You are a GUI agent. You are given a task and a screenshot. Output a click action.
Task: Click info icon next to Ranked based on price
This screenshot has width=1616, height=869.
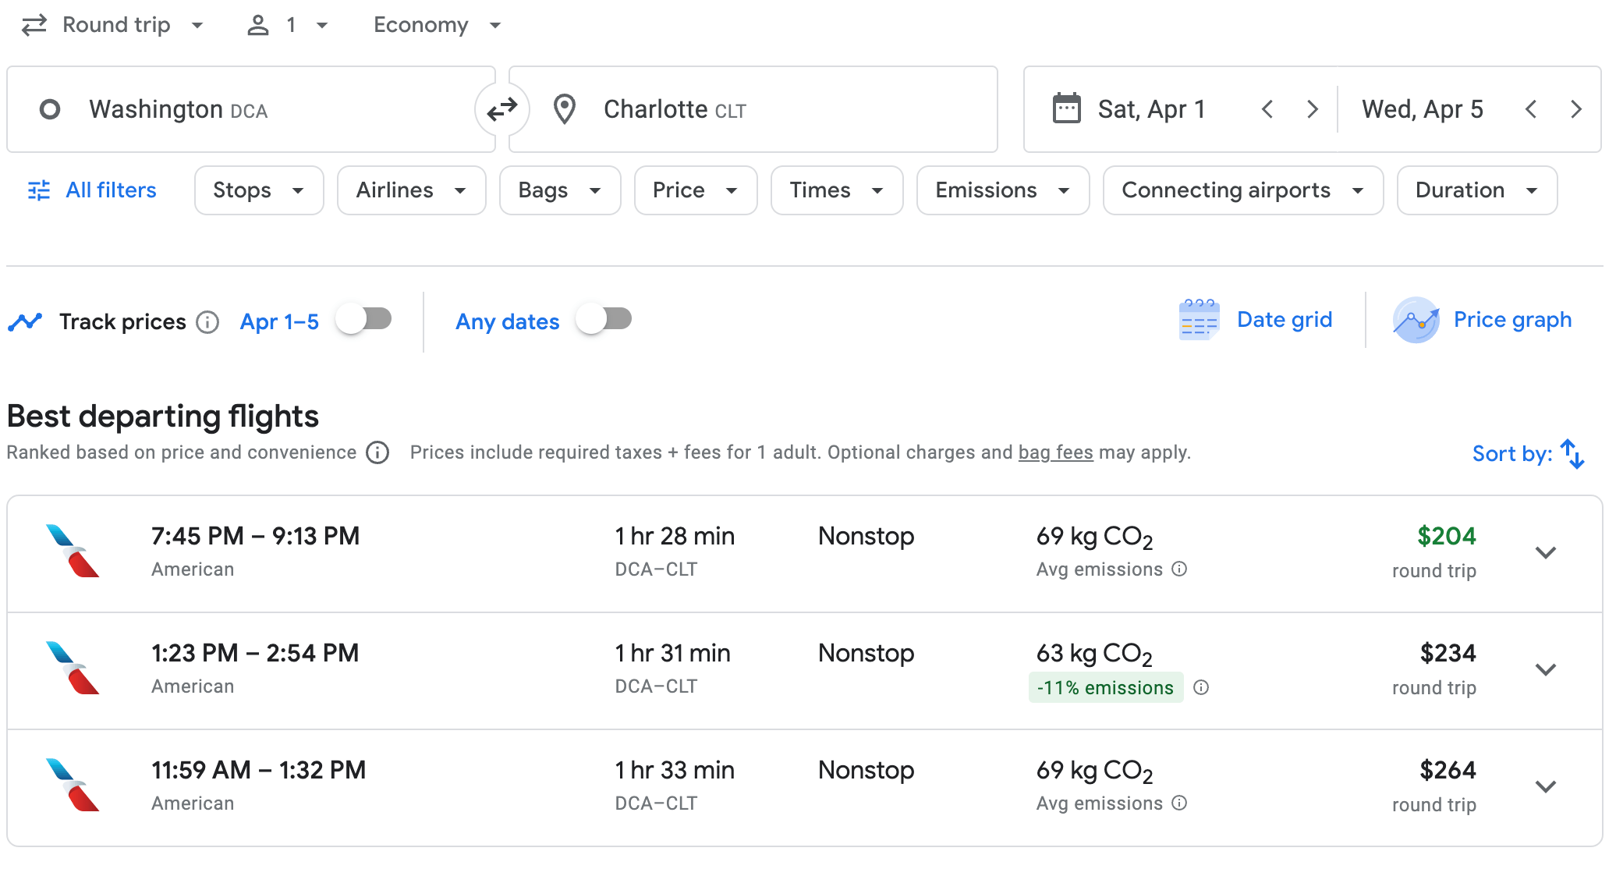pyautogui.click(x=377, y=452)
